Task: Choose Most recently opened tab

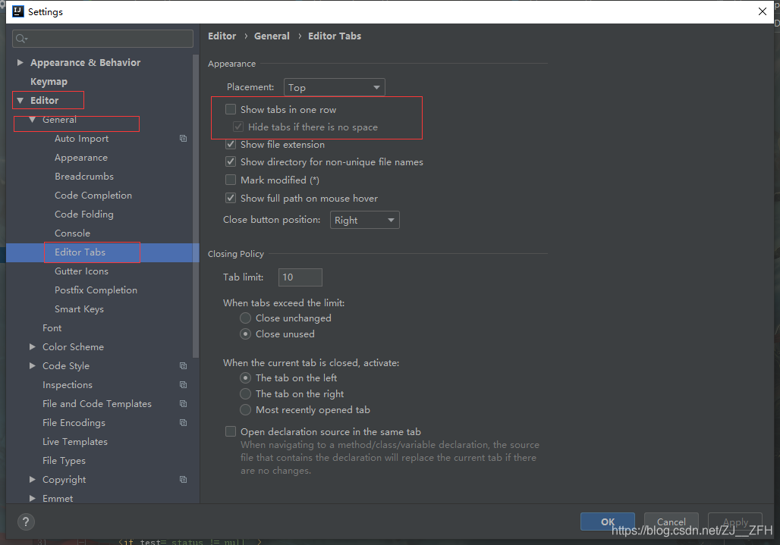Action: (x=245, y=410)
